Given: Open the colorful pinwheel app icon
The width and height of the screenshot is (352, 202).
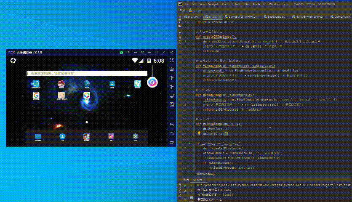Looking at the screenshot, I should [87, 96].
